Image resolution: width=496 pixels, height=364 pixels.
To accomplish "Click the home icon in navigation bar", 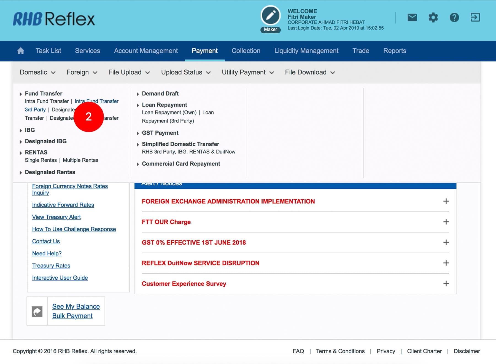I will (x=21, y=51).
